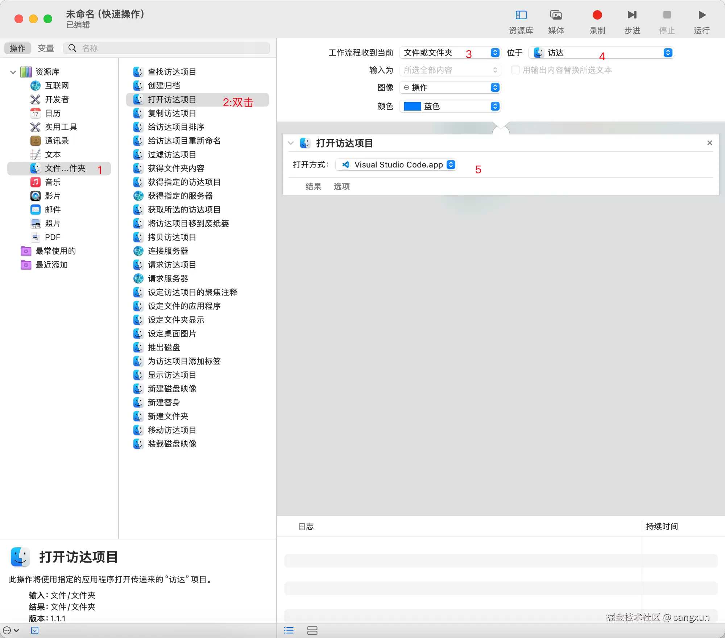Screen dimensions: 725x638
Task: Show the workflow log list view icon
Action: [289, 630]
